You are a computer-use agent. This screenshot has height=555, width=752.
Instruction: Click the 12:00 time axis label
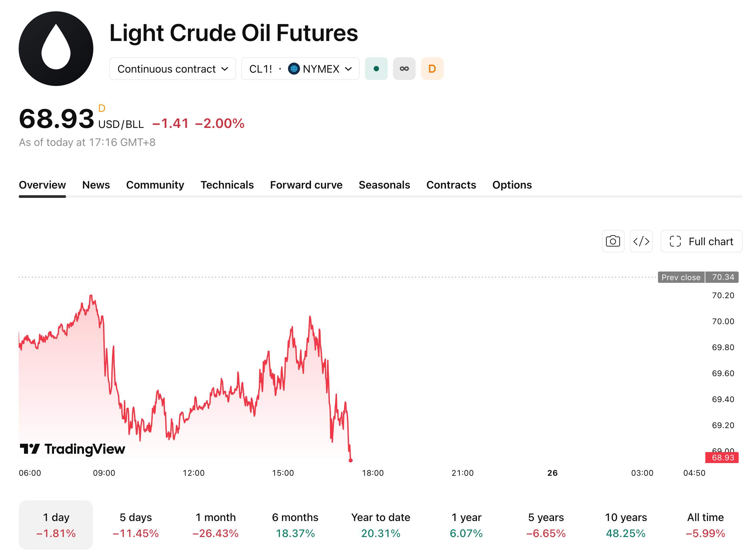pyautogui.click(x=194, y=473)
